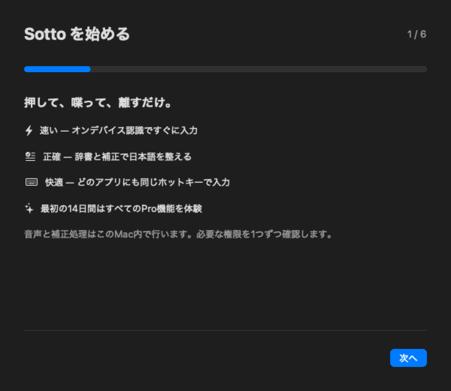This screenshot has height=391, width=451.
Task: Click the 次へ button
Action: 408,358
